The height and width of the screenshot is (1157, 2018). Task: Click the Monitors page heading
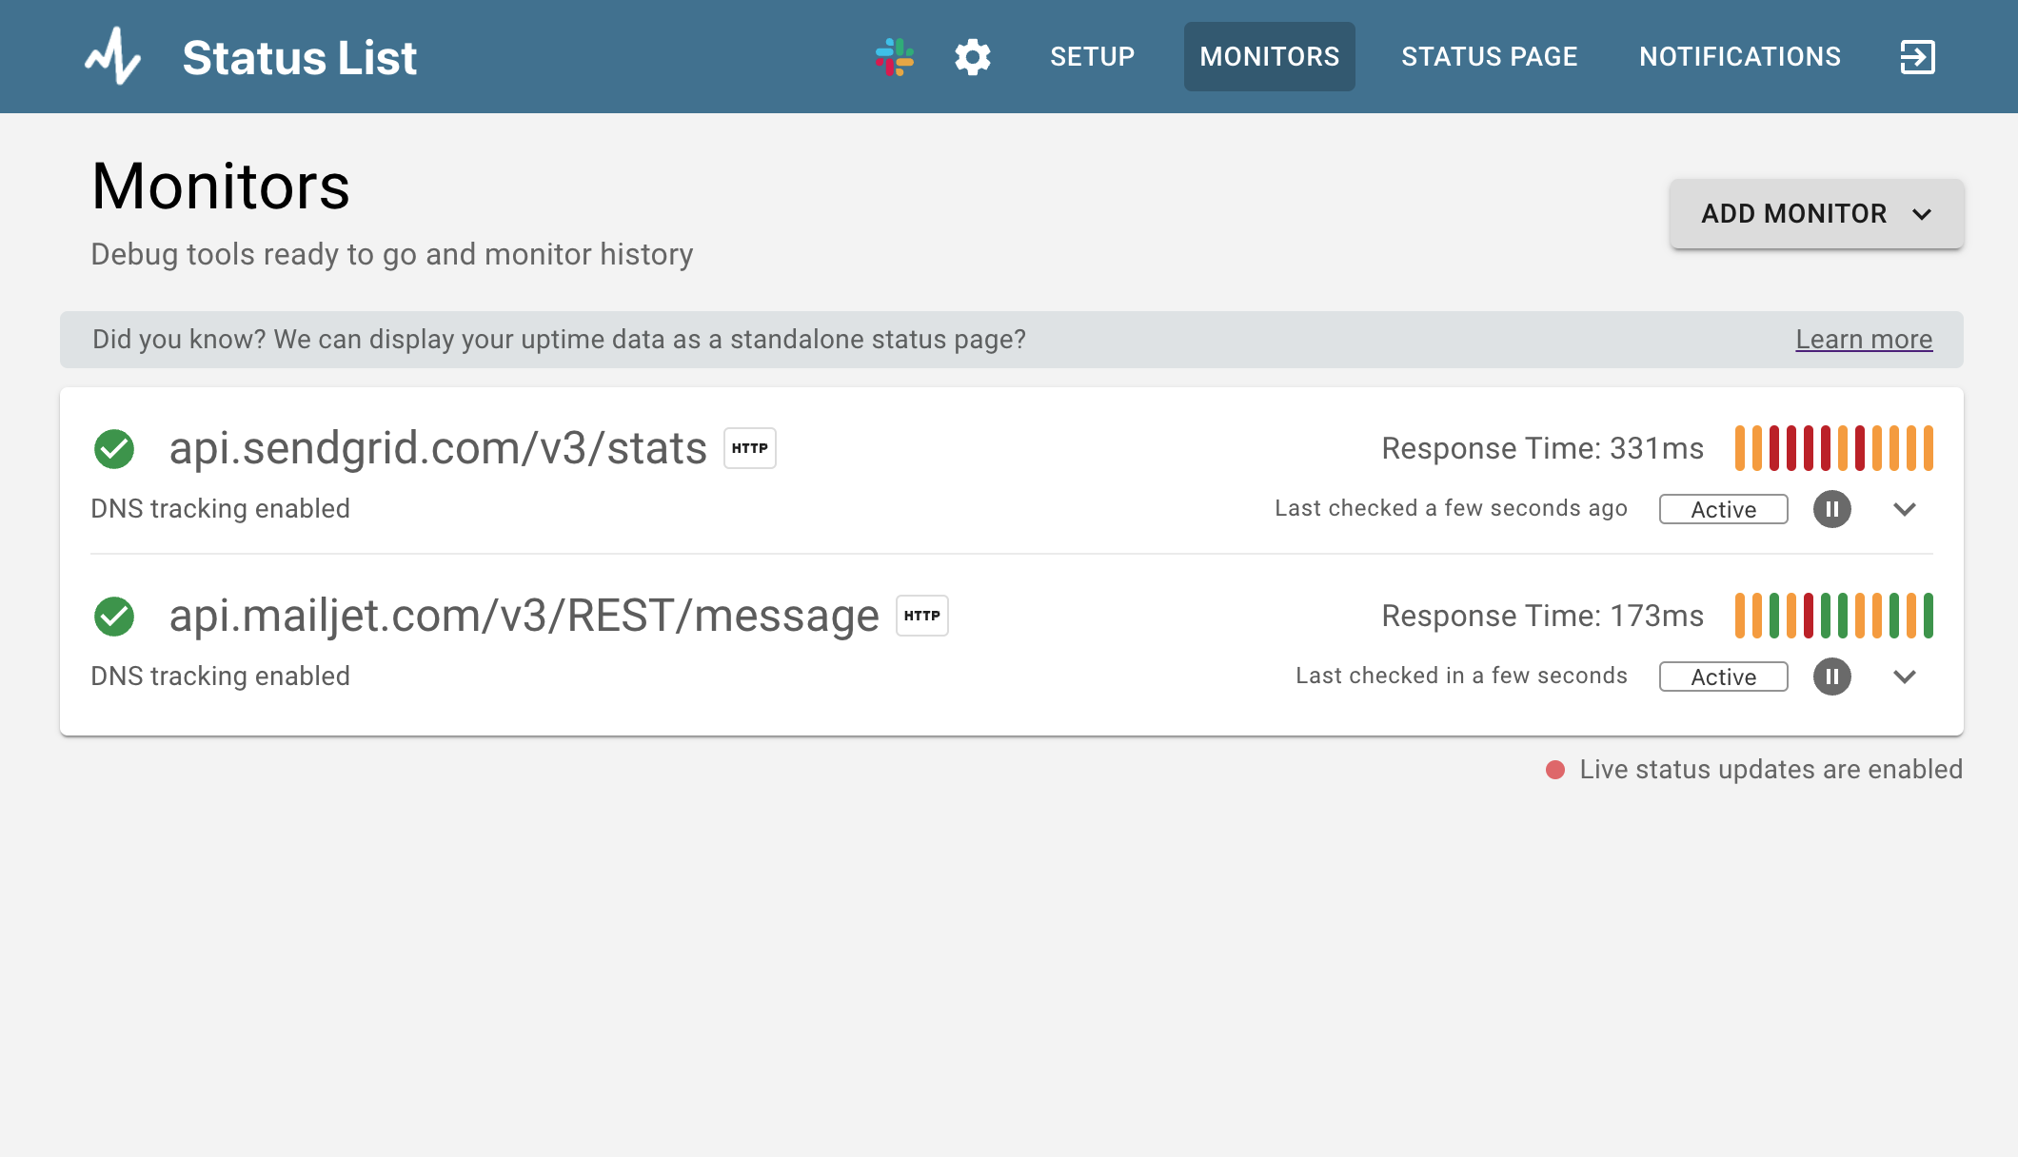click(221, 186)
